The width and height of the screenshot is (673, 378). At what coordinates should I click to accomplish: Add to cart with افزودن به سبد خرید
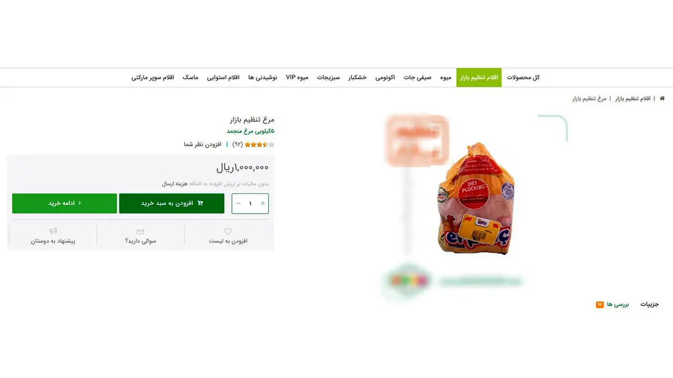[172, 204]
